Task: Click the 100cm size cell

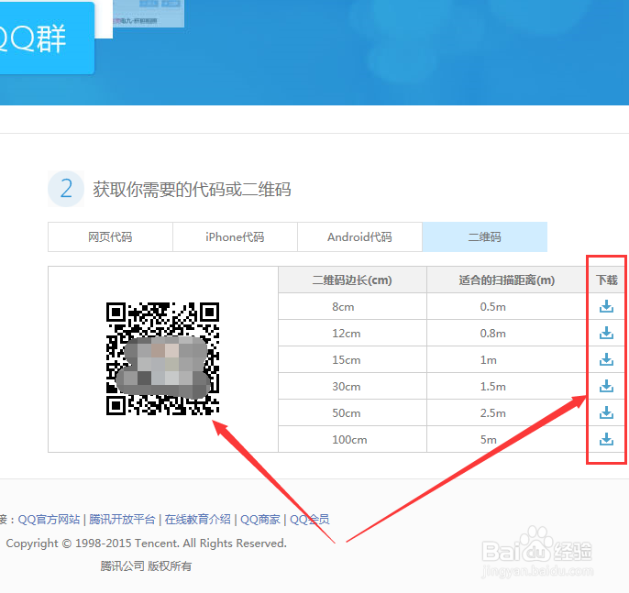Action: [x=353, y=439]
